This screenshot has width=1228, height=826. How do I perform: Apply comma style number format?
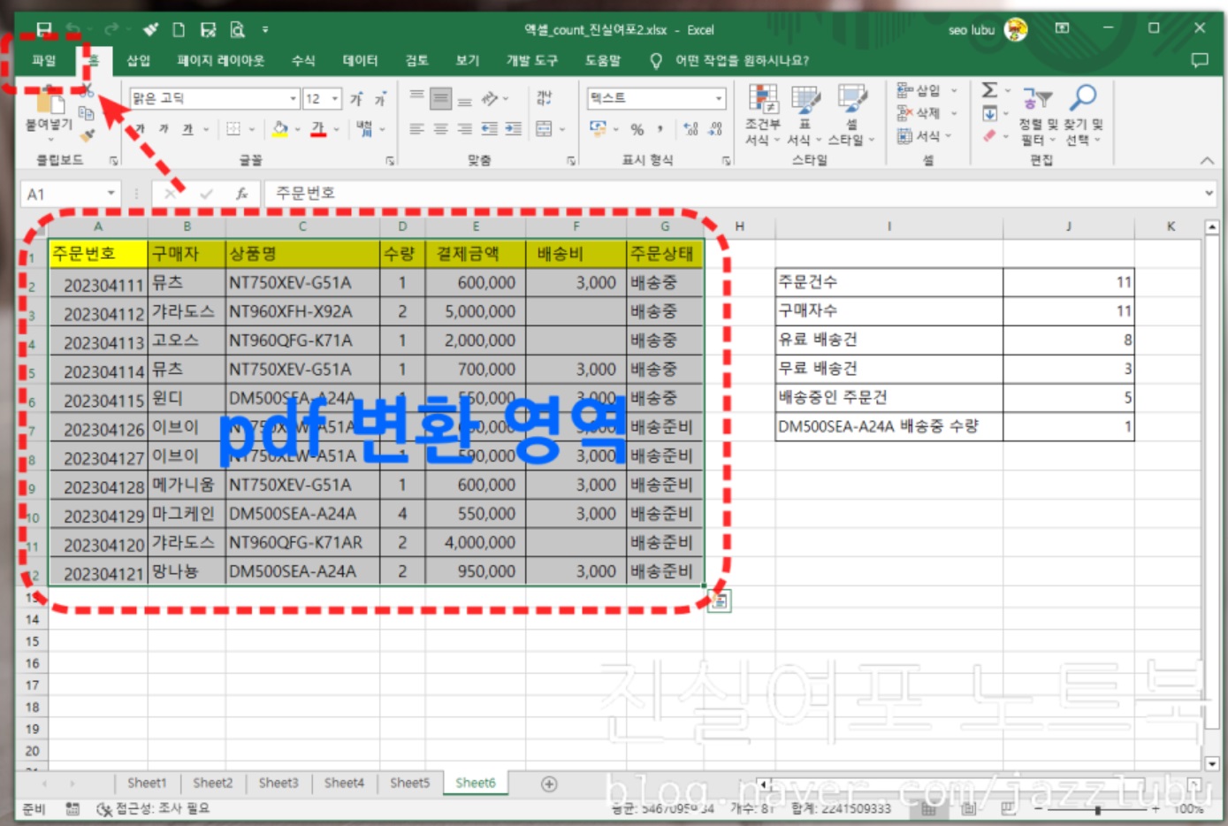660,129
